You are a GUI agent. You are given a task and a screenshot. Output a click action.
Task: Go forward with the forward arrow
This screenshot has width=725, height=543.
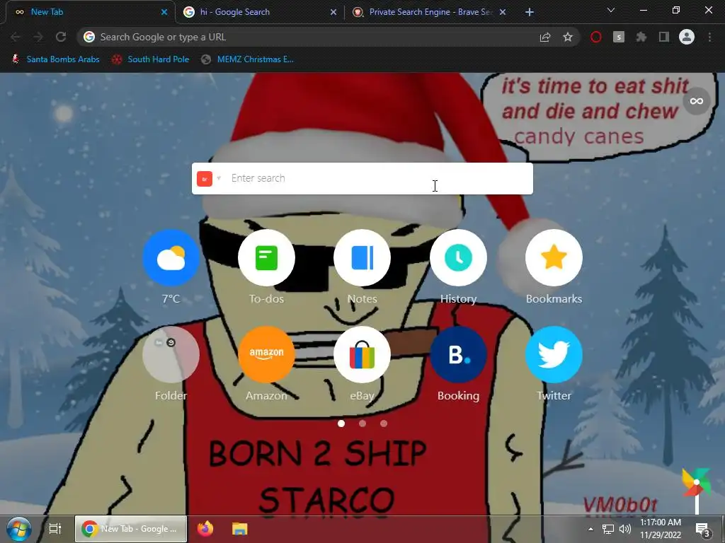tap(38, 37)
